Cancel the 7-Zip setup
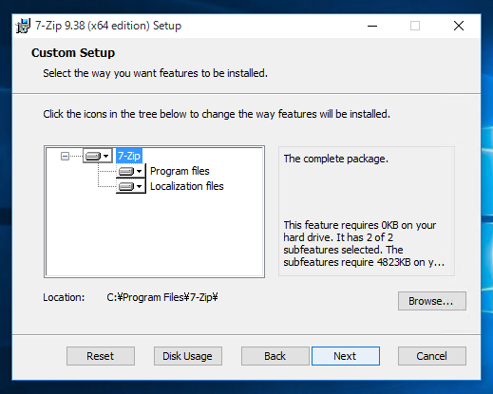Viewport: 493px width, 394px height. tap(432, 356)
